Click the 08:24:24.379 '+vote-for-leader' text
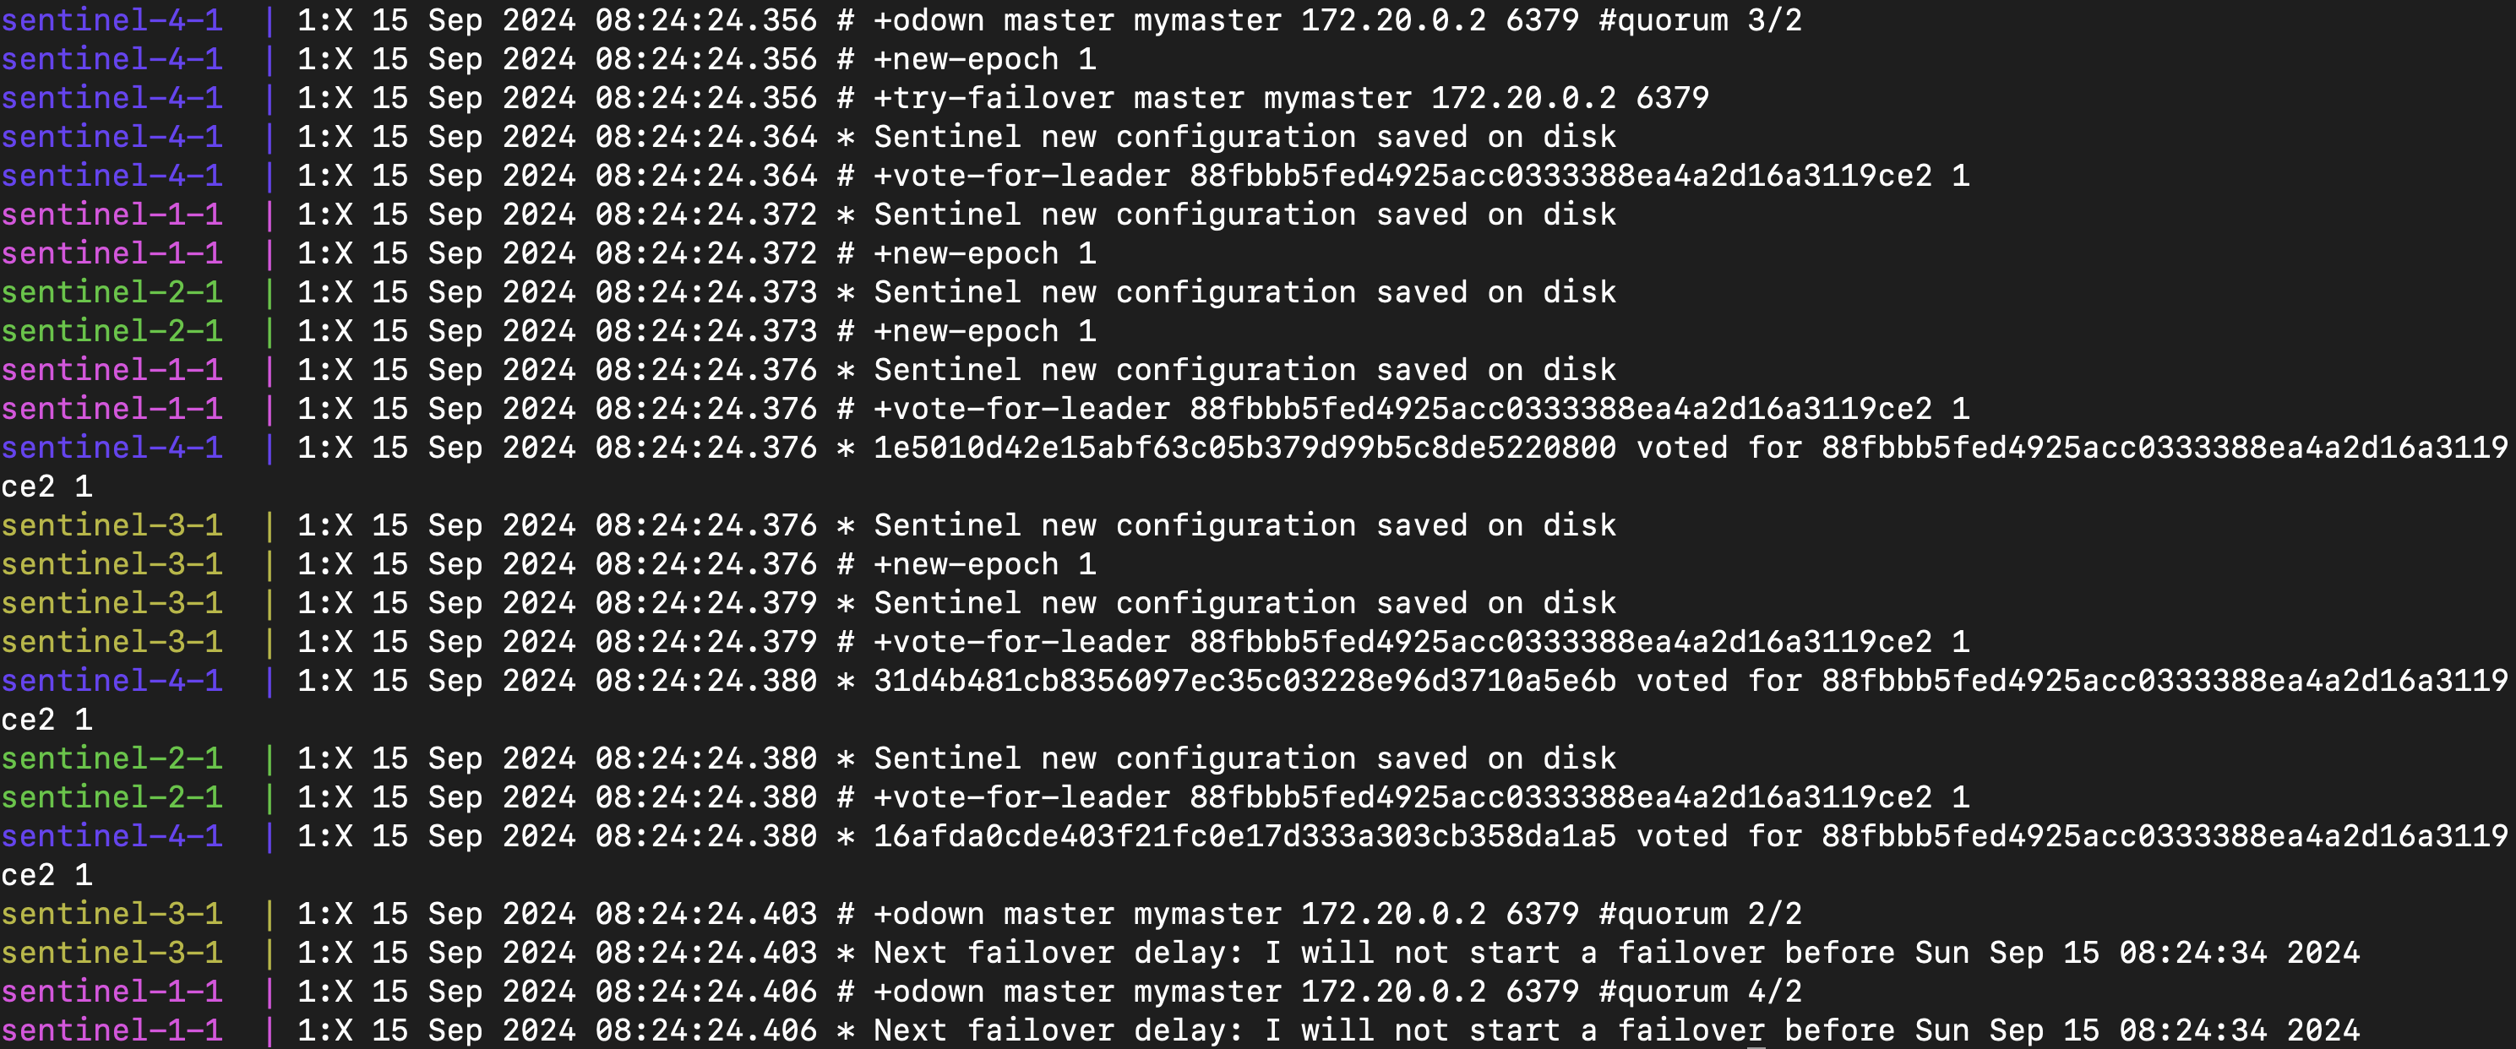 (1021, 642)
